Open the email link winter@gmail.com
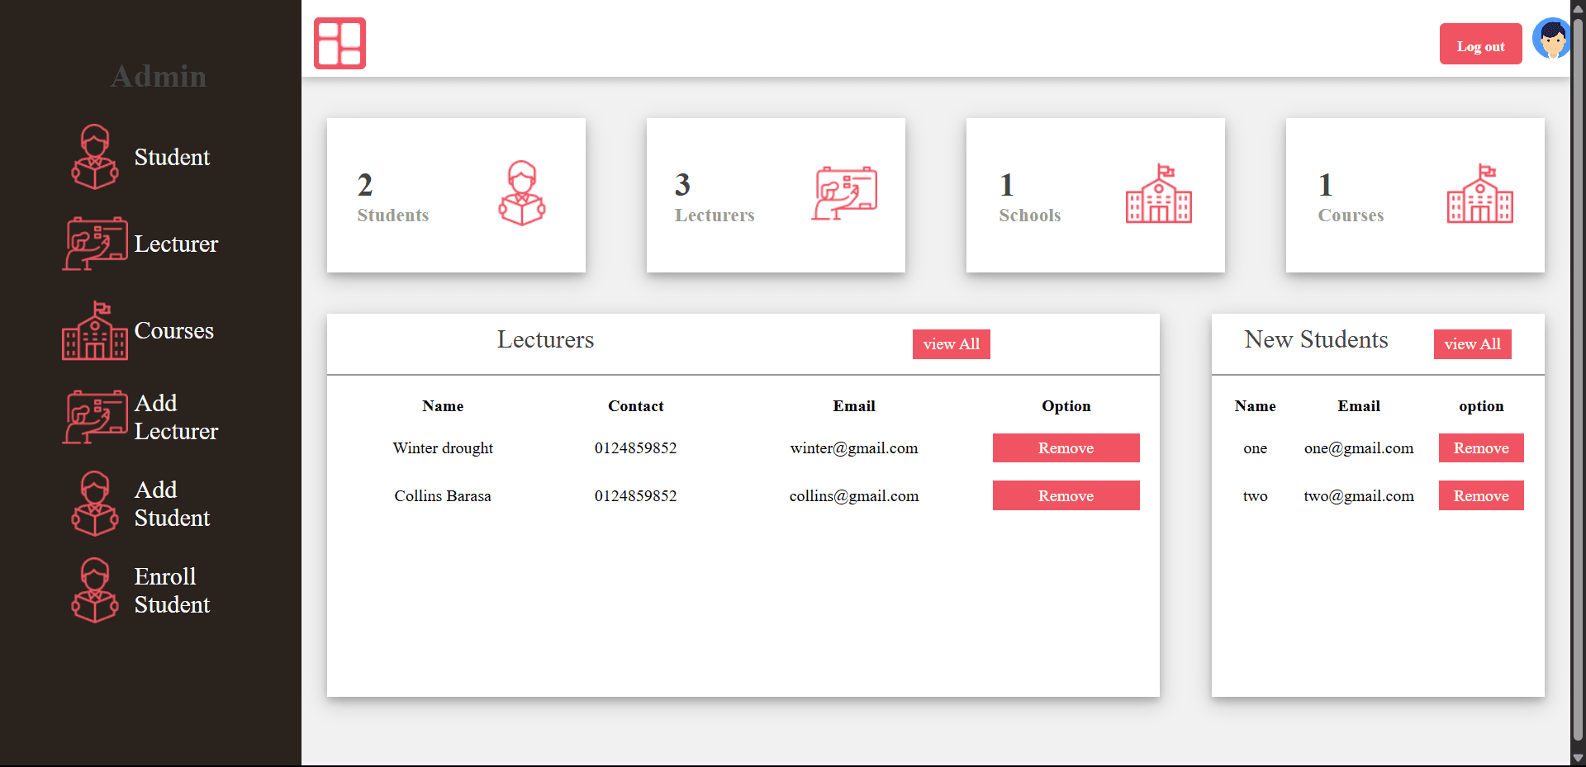 [853, 447]
